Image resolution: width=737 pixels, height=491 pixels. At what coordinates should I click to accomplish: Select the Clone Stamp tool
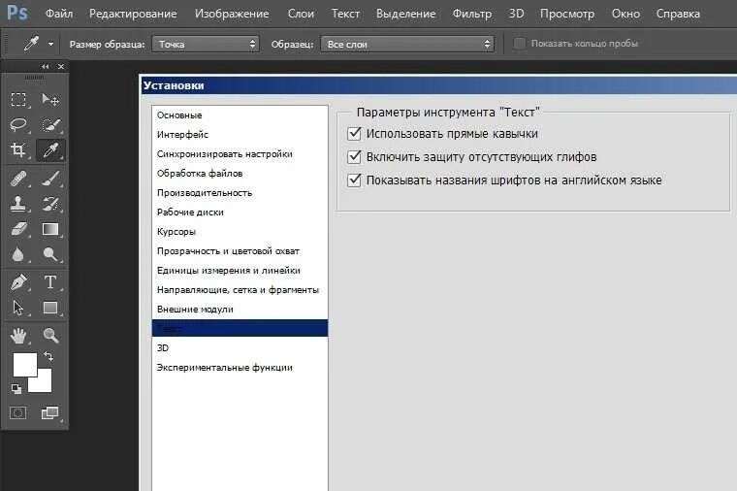(18, 204)
